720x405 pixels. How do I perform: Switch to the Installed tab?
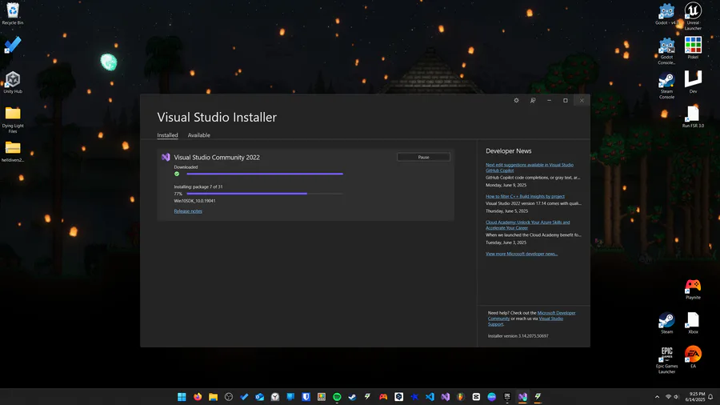tap(167, 135)
